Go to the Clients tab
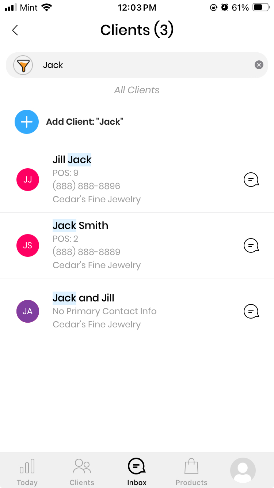Viewport: 274px width, 488px height. [82, 472]
